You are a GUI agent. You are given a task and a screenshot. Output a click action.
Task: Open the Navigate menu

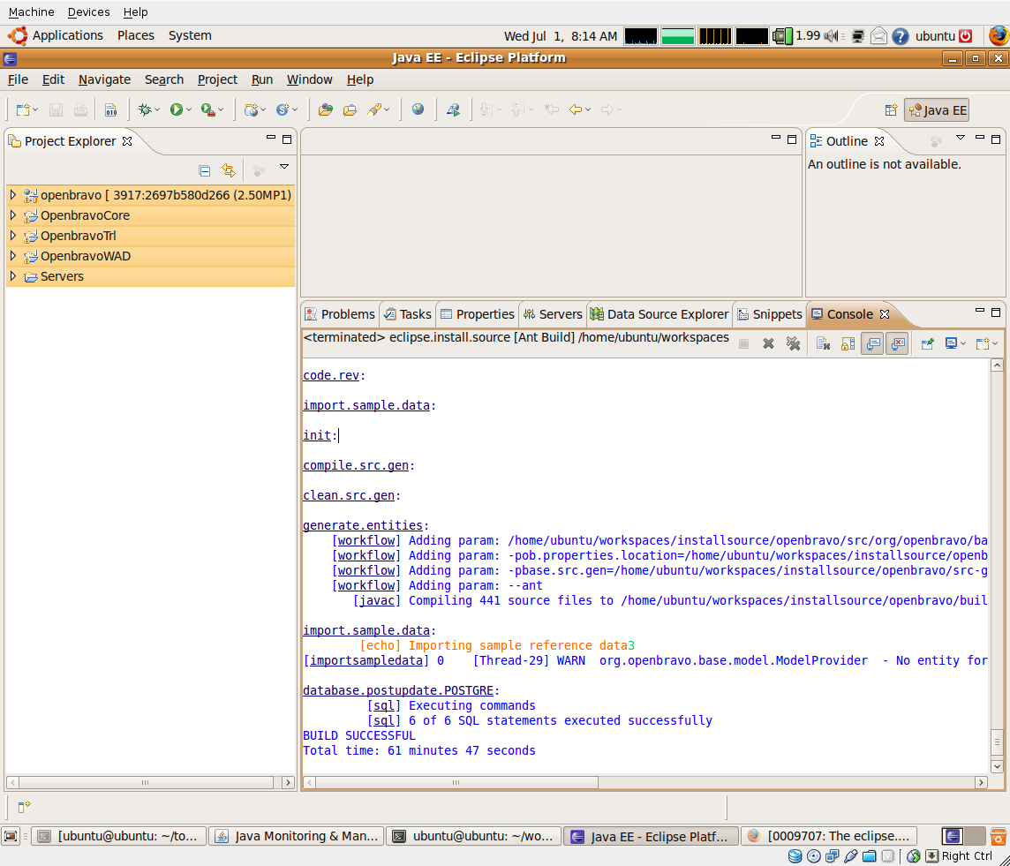pos(104,79)
